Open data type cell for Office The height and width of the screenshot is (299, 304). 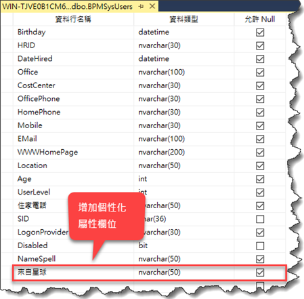pyautogui.click(x=183, y=73)
